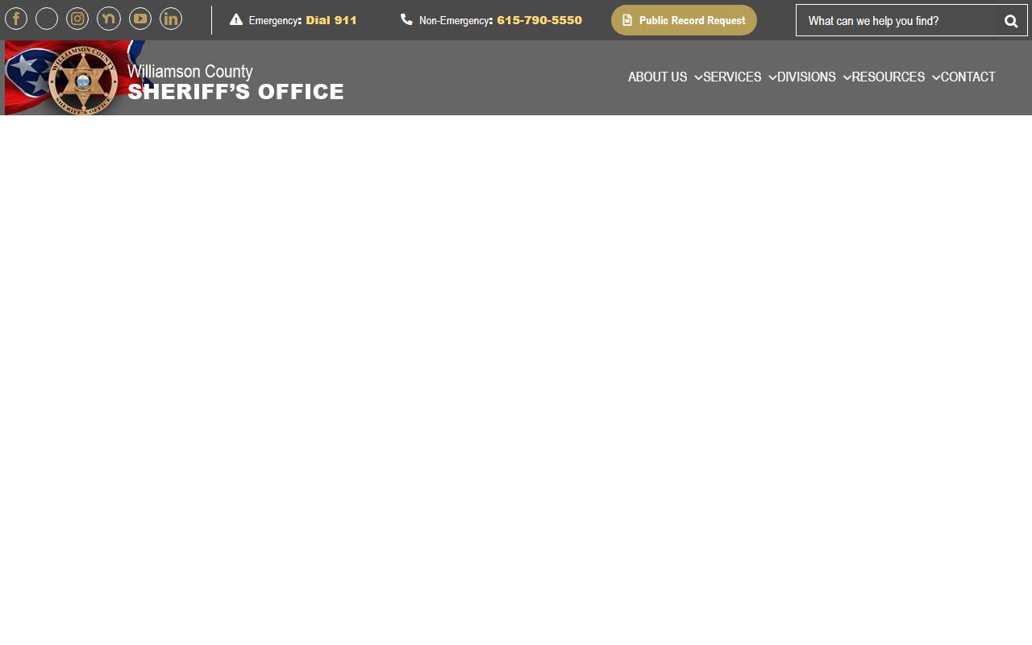Visit the YouTube channel icon

click(140, 19)
